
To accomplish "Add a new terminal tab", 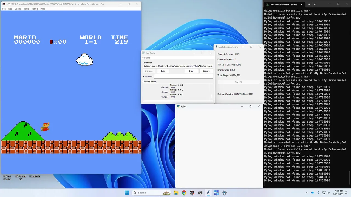I will [309, 4].
